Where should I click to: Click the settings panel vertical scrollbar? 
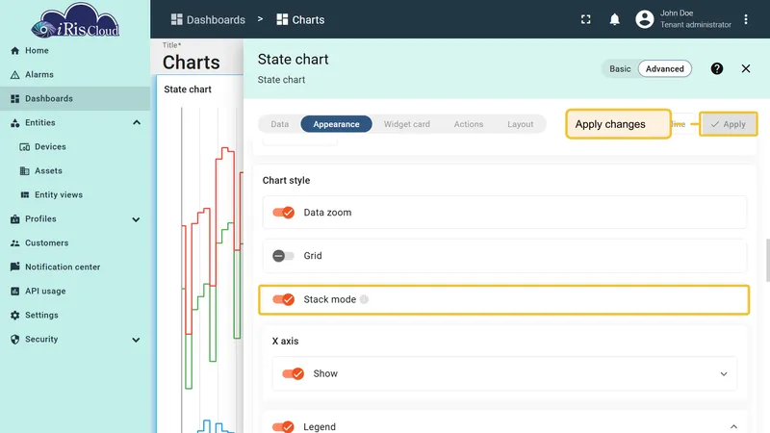pos(767,260)
